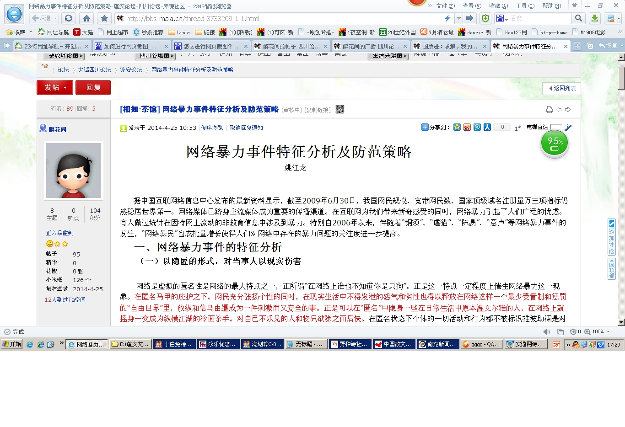Open the thread QR code
Viewport: 625px width, 427px height.
(339, 109)
